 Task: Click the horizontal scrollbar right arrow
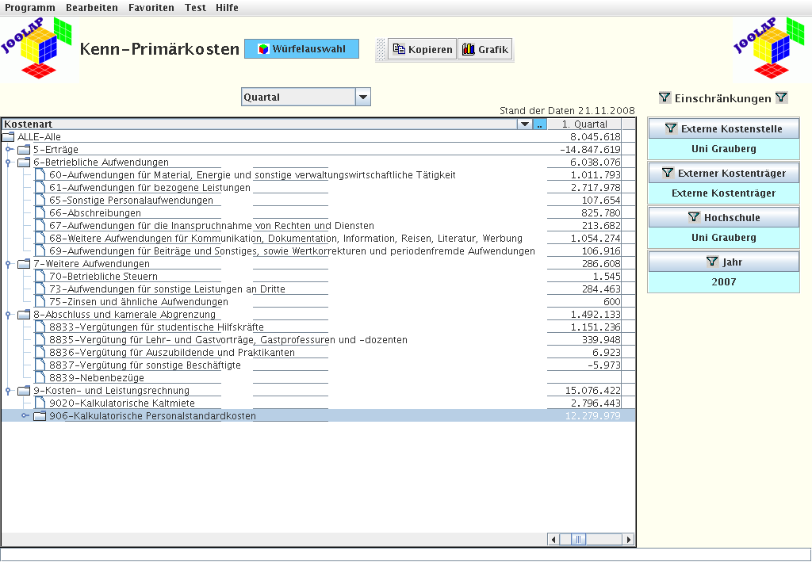click(x=629, y=540)
